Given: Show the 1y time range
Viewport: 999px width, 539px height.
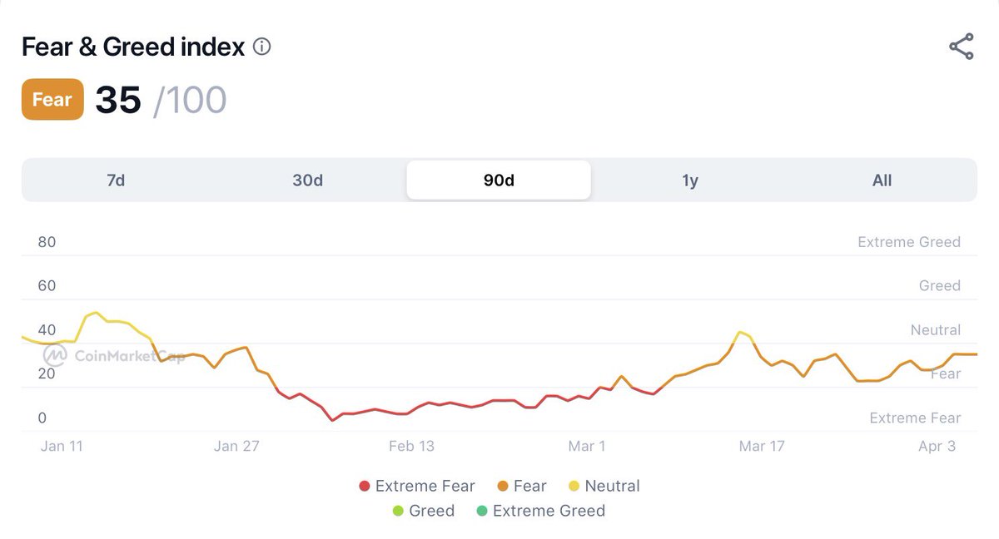Looking at the screenshot, I should pos(690,180).
